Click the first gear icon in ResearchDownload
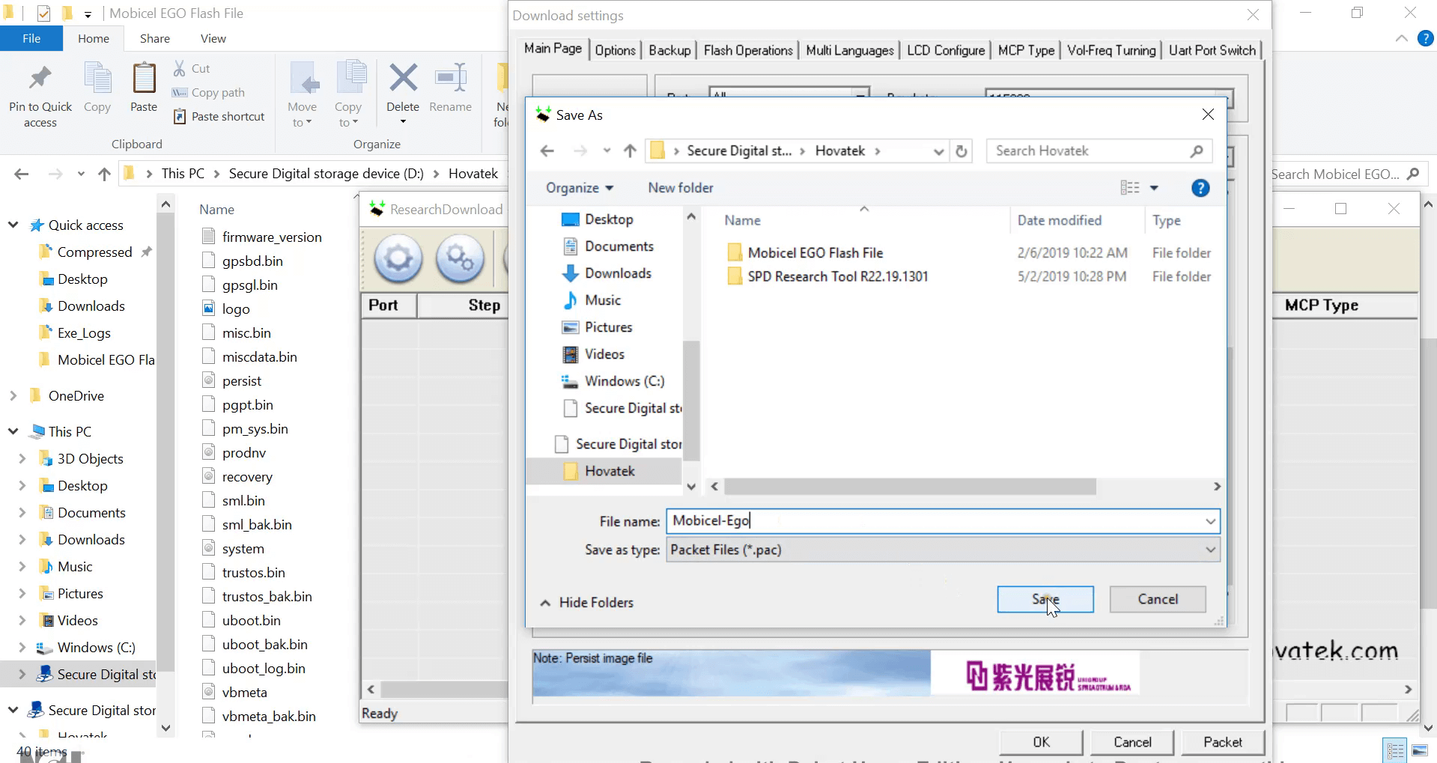Image resolution: width=1437 pixels, height=763 pixels. pos(398,260)
